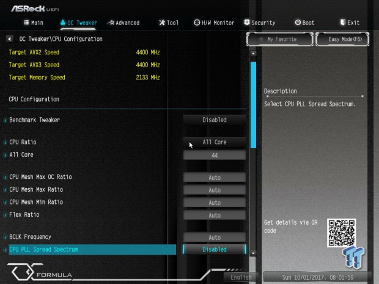Click the OC Tweaker\CPU Configuration breadcrumb
This screenshot has width=379, height=284.
pos(61,39)
